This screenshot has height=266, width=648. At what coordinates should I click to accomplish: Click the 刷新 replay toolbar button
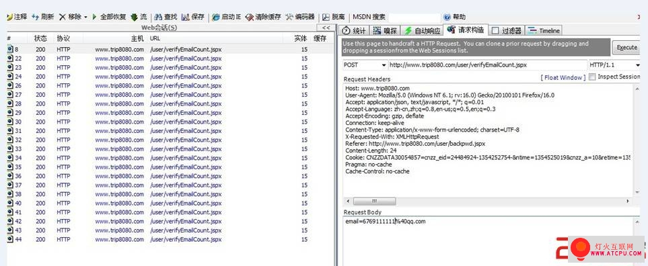click(x=42, y=17)
